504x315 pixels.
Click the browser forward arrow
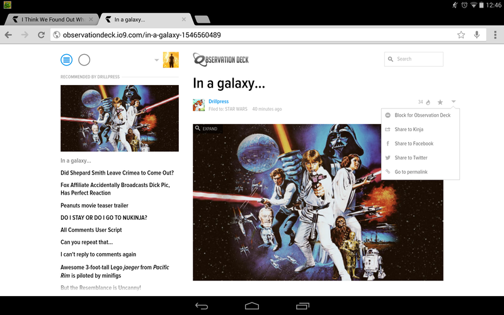pyautogui.click(x=25, y=35)
